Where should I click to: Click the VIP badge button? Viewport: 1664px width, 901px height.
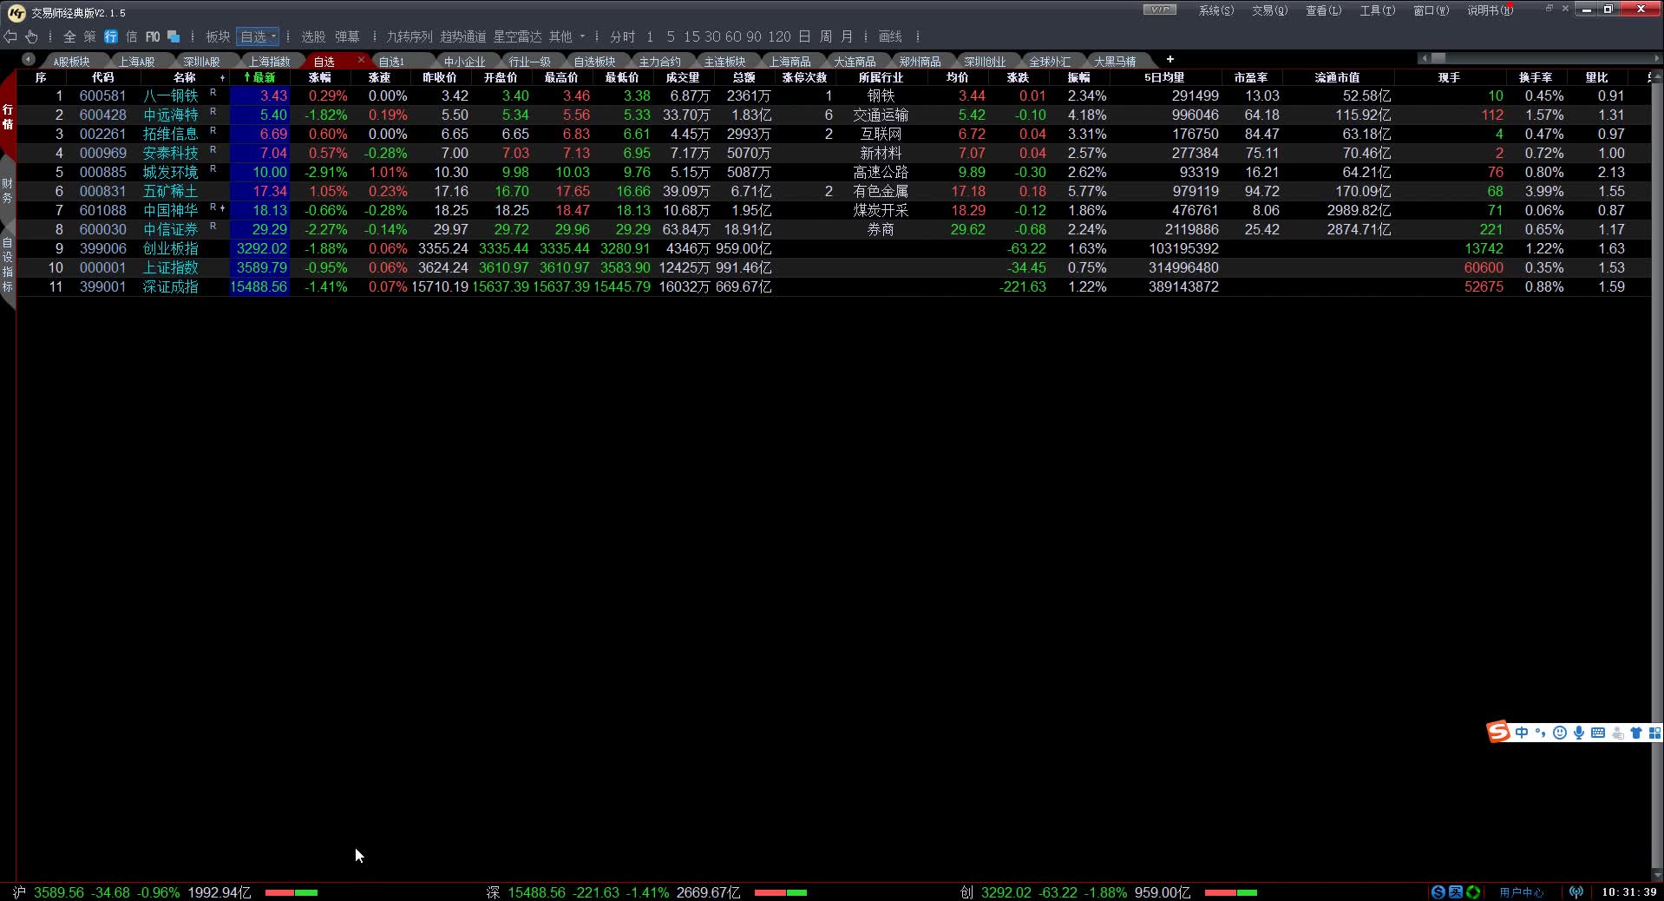click(1160, 10)
